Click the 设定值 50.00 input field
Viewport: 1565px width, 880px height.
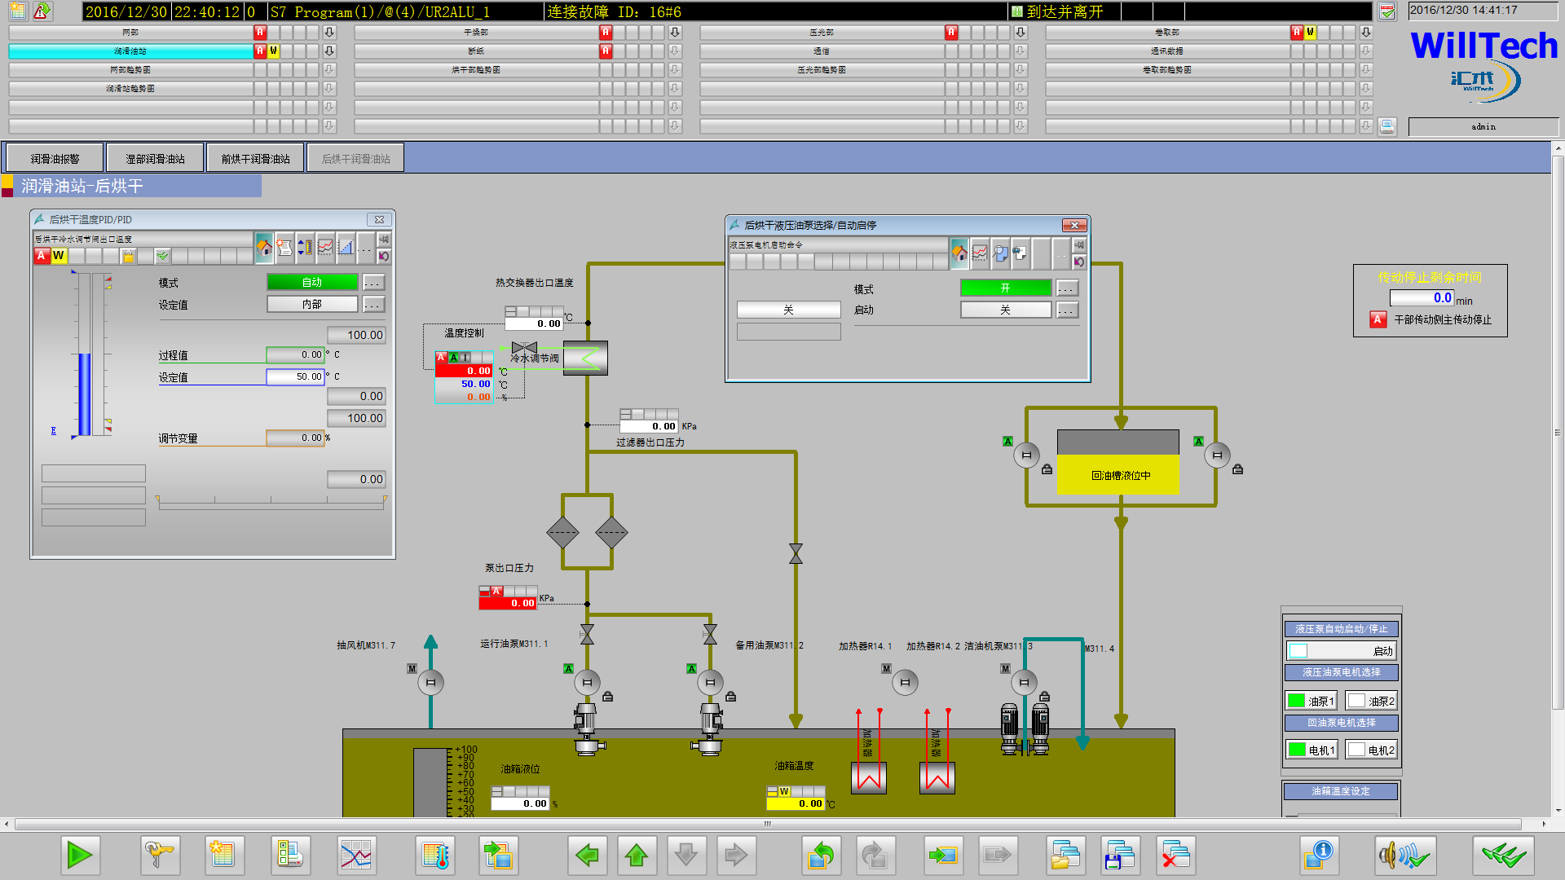pyautogui.click(x=295, y=376)
